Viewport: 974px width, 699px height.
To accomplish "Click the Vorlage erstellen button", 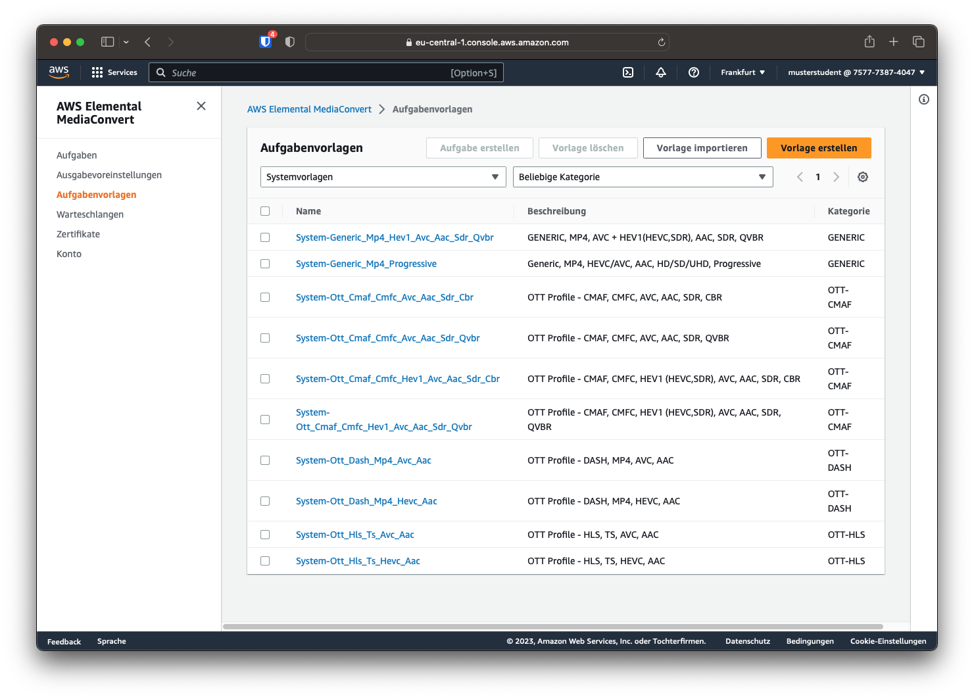I will [x=819, y=148].
